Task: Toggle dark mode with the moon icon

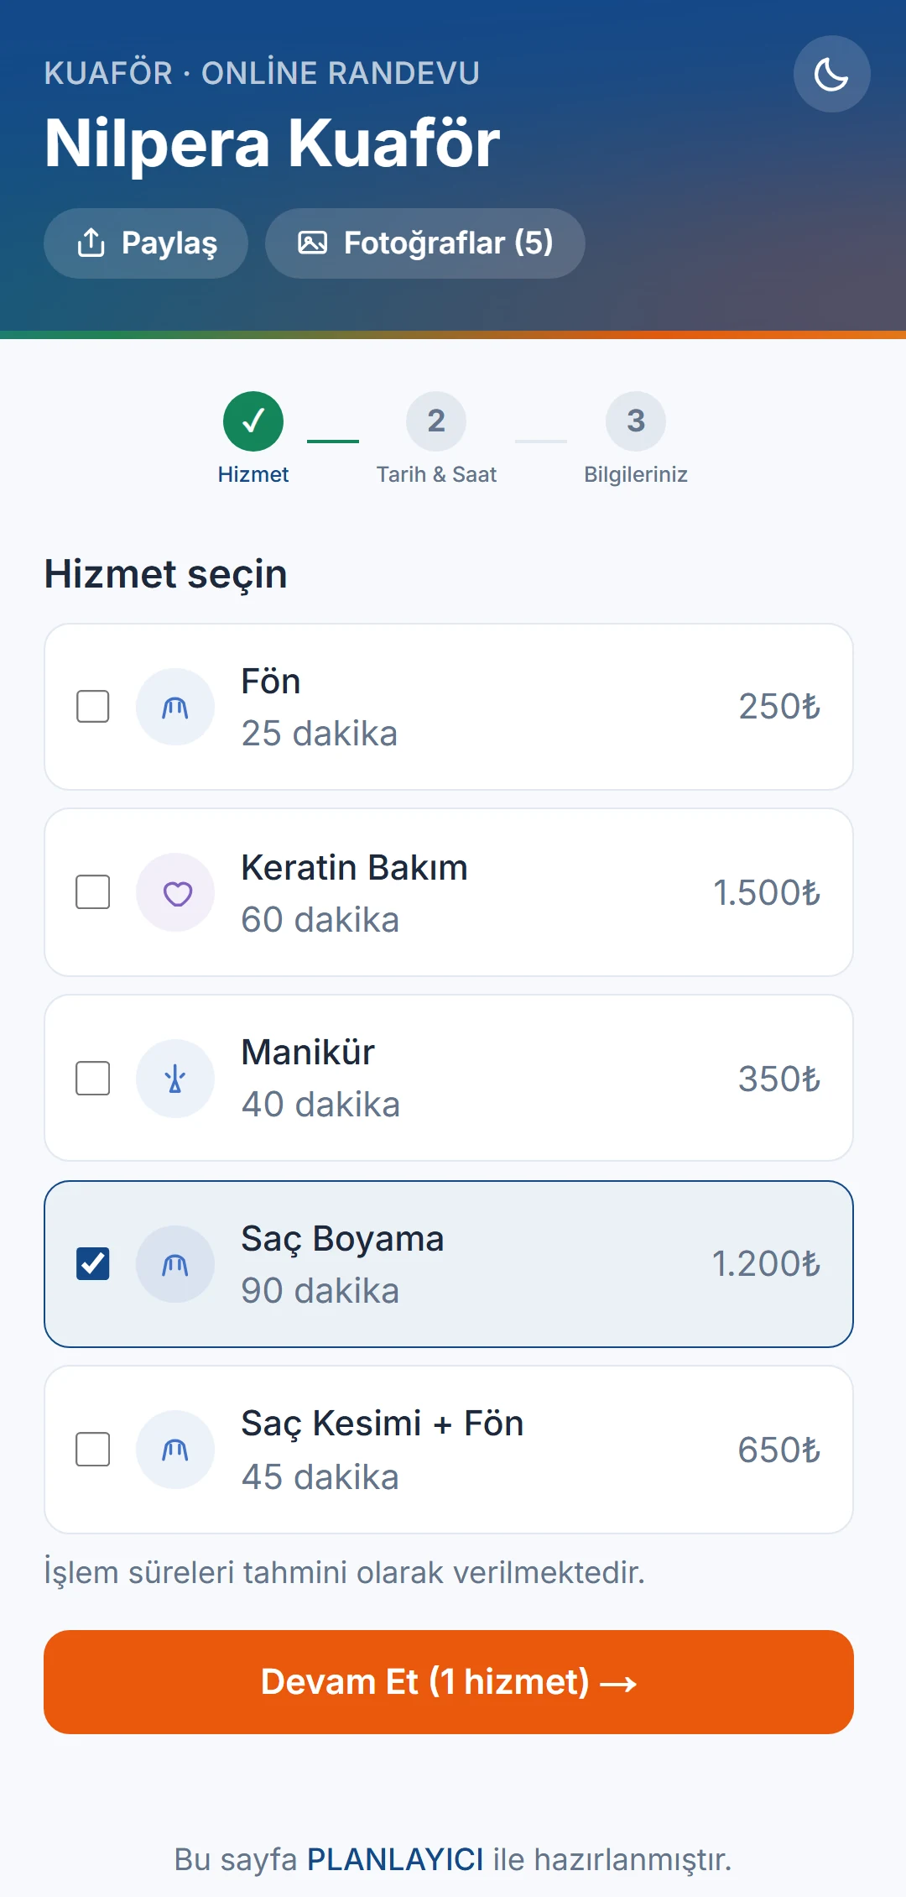Action: pos(831,74)
